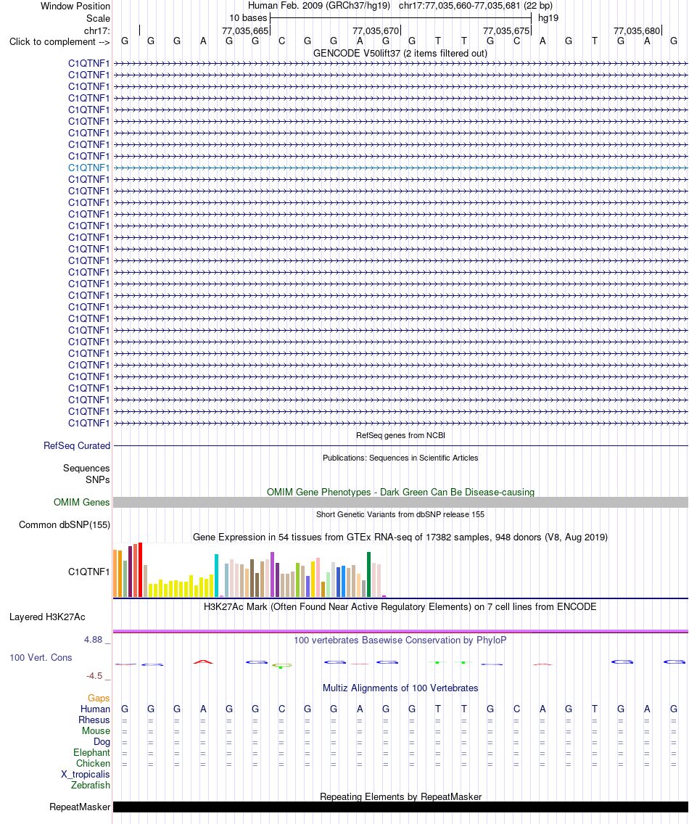Open the GENCODE V50lift37 track title

pos(400,53)
